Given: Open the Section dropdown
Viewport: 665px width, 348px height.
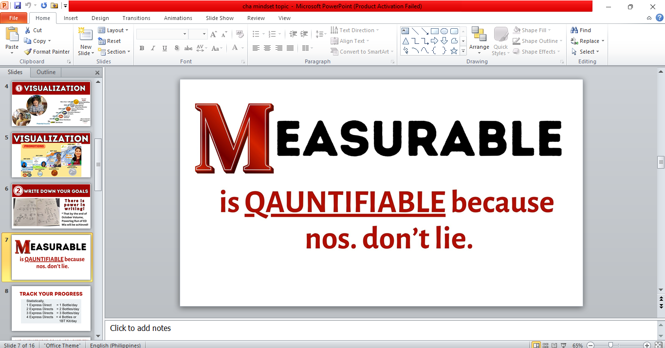Looking at the screenshot, I should pyautogui.click(x=114, y=52).
